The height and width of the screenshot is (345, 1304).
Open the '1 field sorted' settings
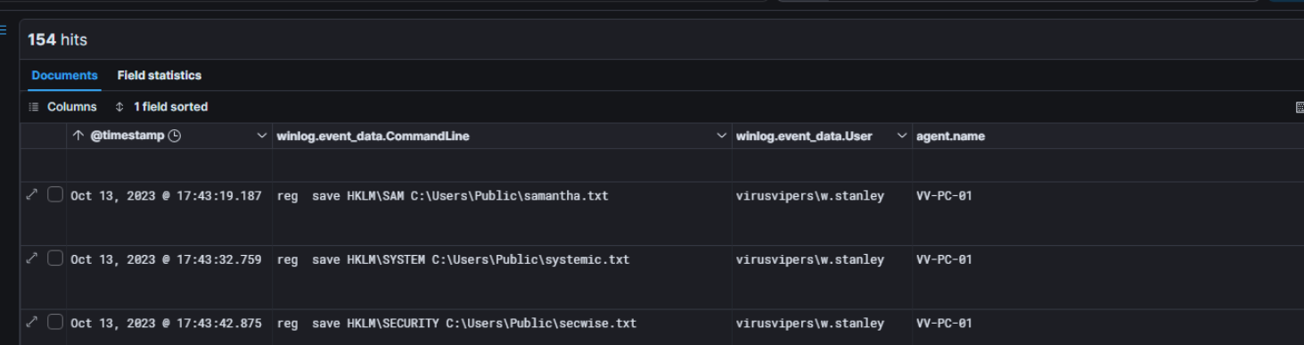161,107
